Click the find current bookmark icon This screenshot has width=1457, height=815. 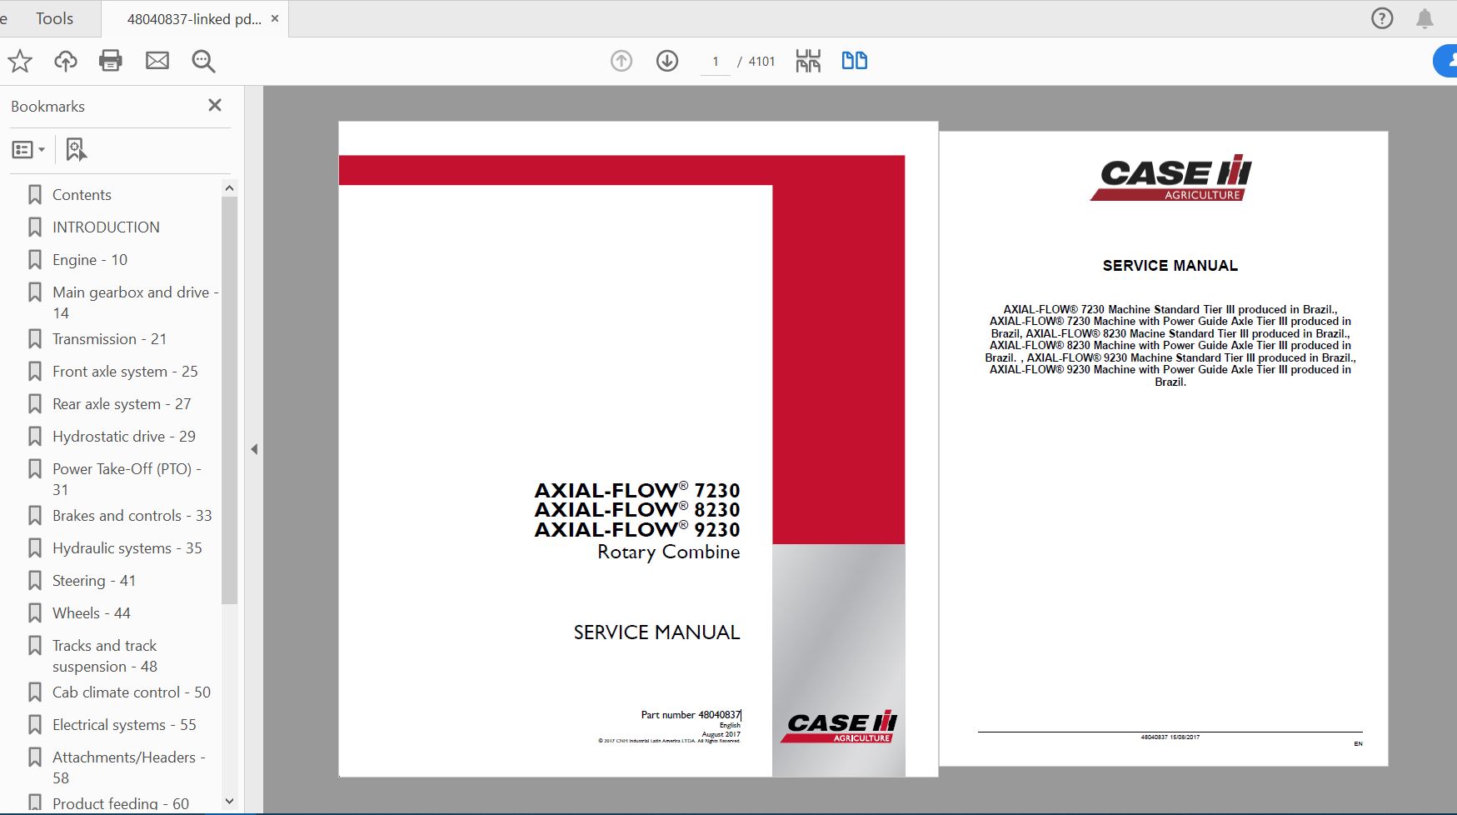76,150
